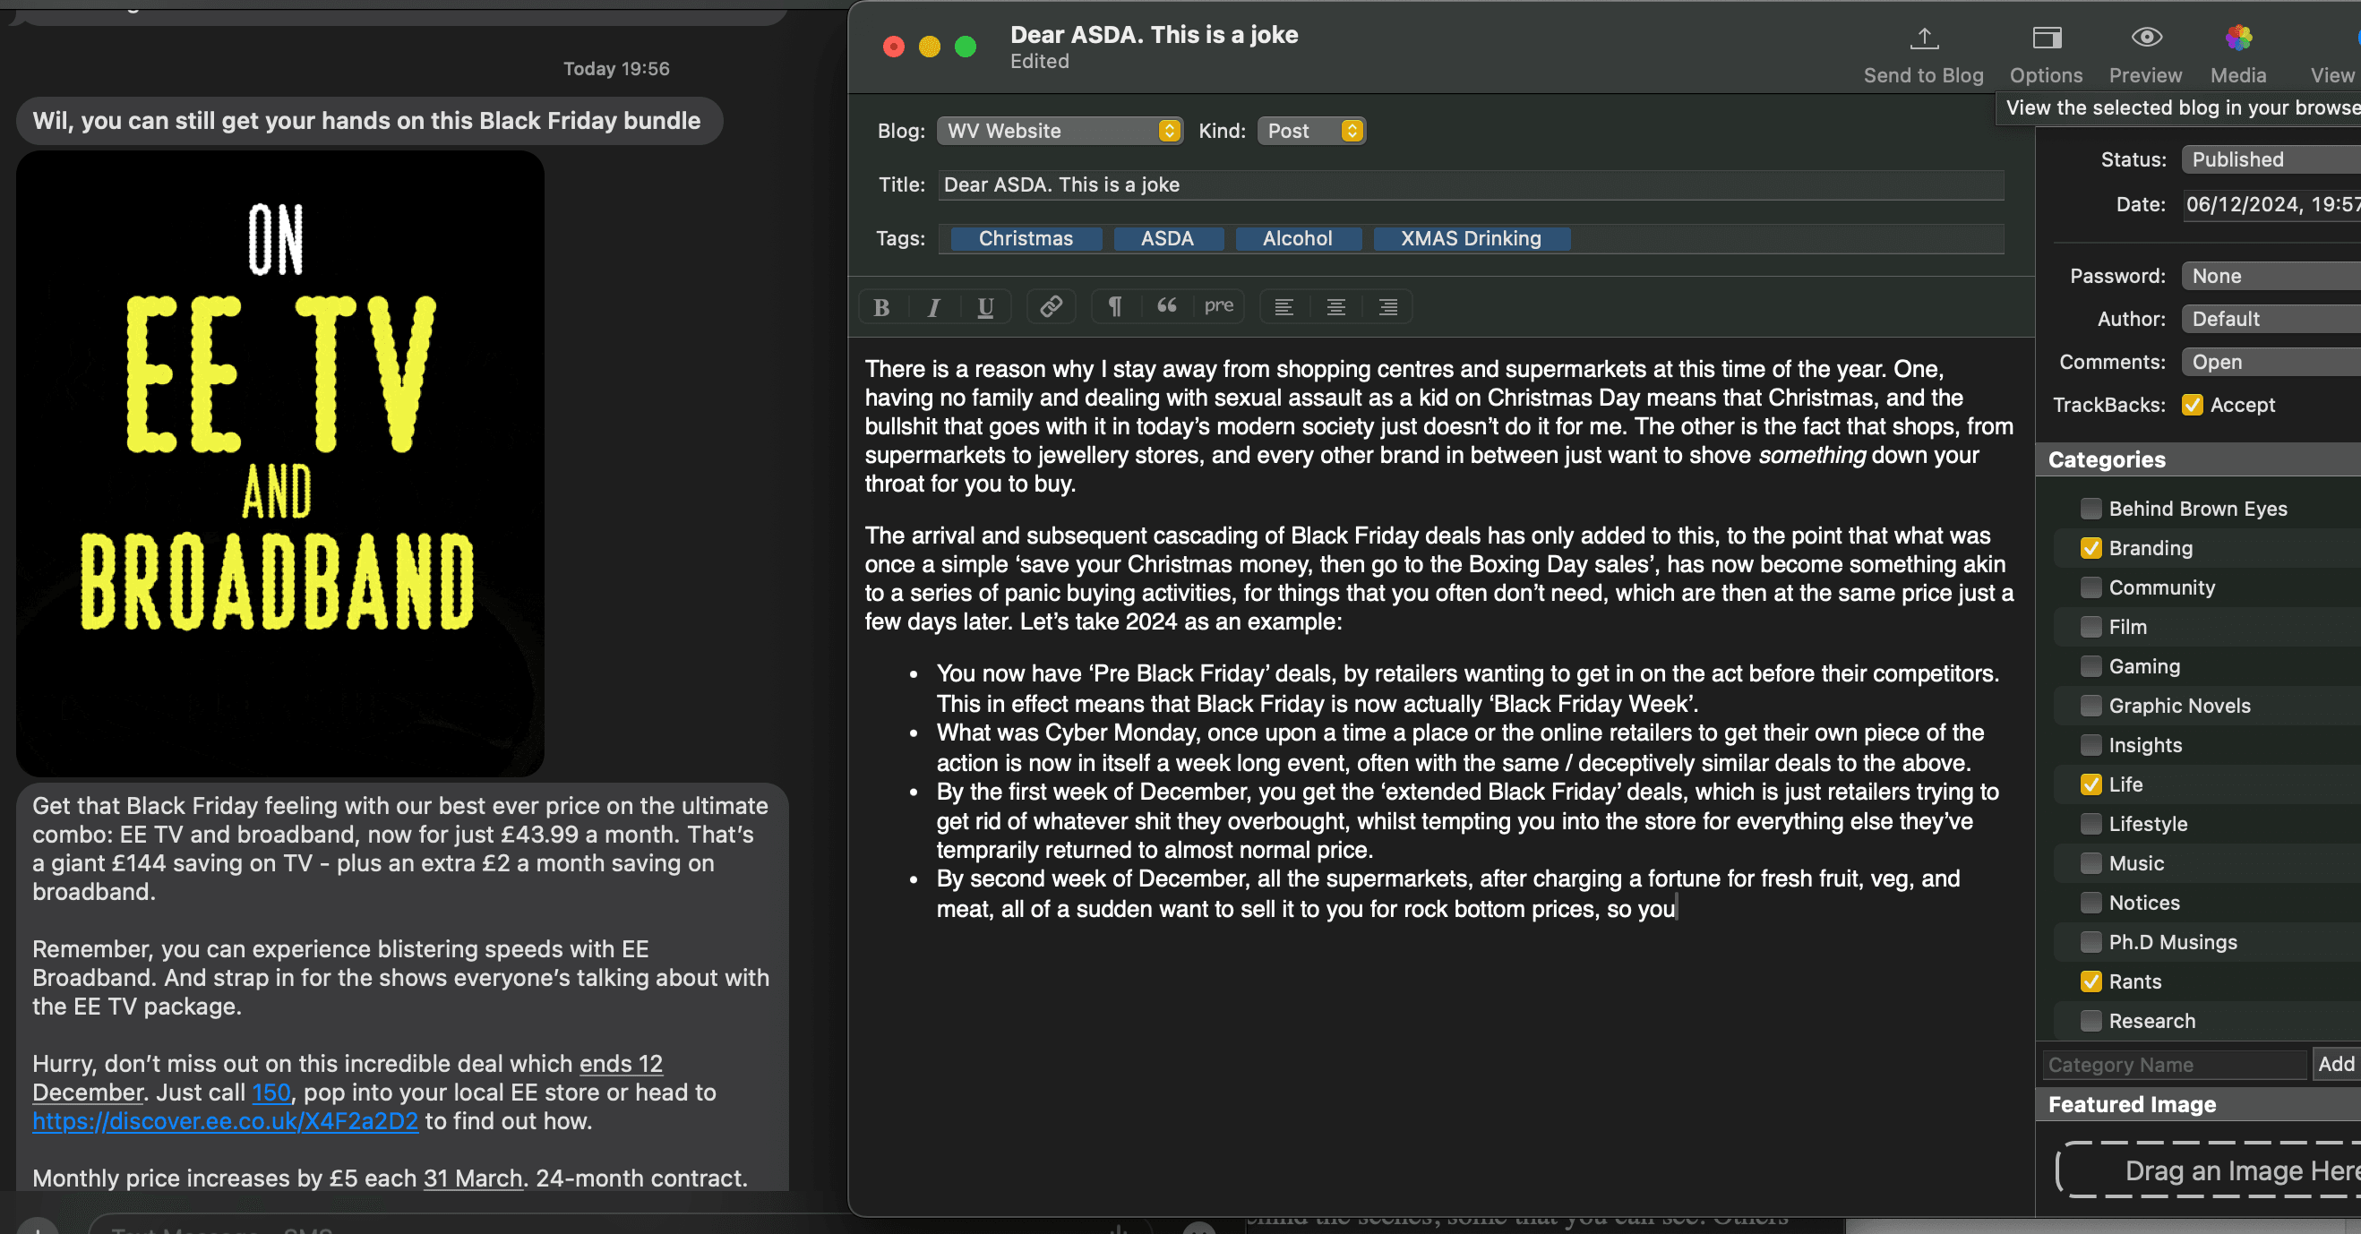
Task: Uncheck the Rants category
Action: (2091, 981)
